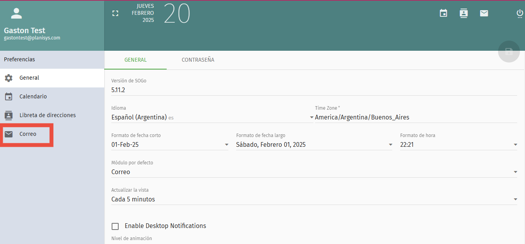
Task: Click the user avatar icon
Action: (x=16, y=14)
